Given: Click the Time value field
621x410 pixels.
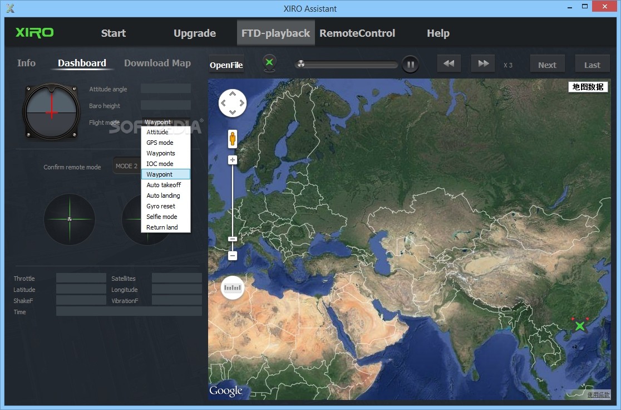Looking at the screenshot, I should point(129,311).
